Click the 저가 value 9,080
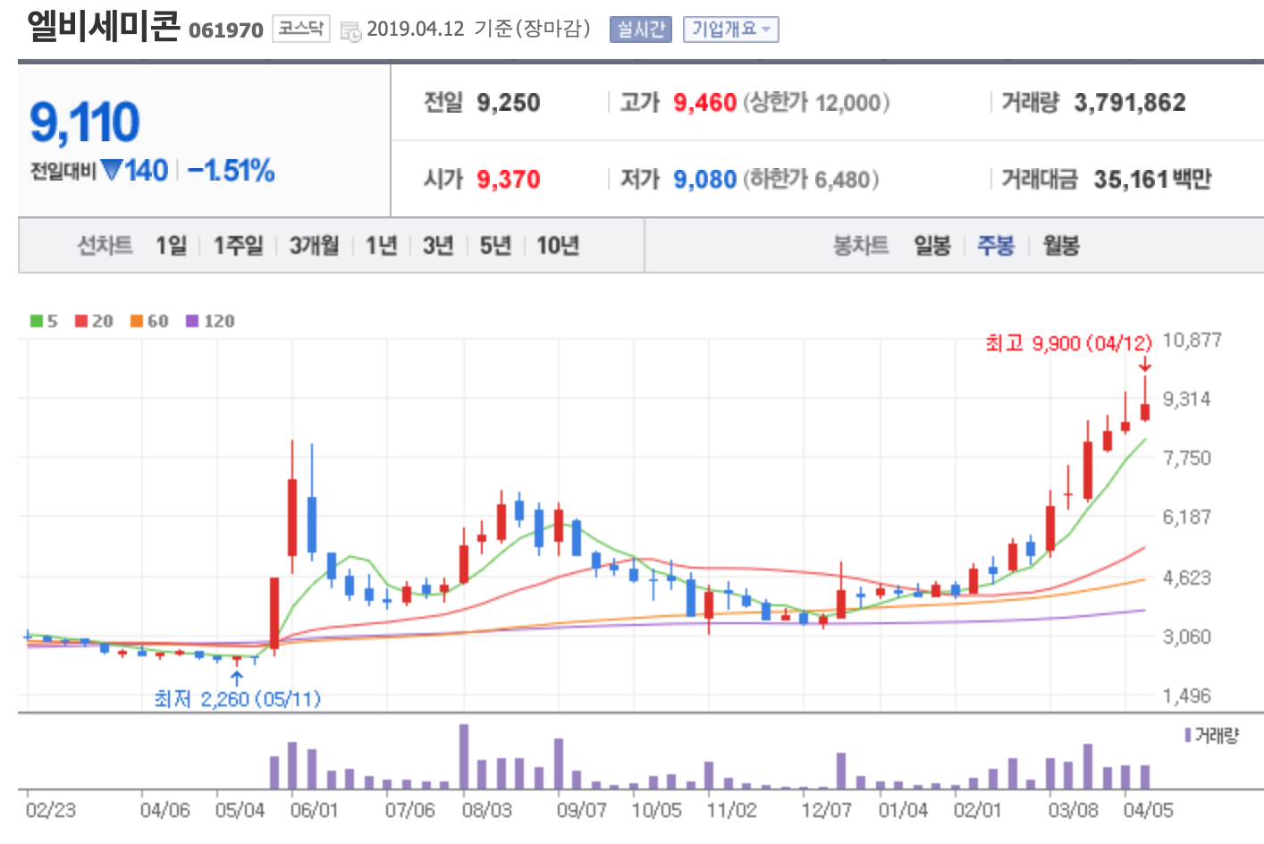Viewport: 1264px width, 844px height. coord(705,180)
